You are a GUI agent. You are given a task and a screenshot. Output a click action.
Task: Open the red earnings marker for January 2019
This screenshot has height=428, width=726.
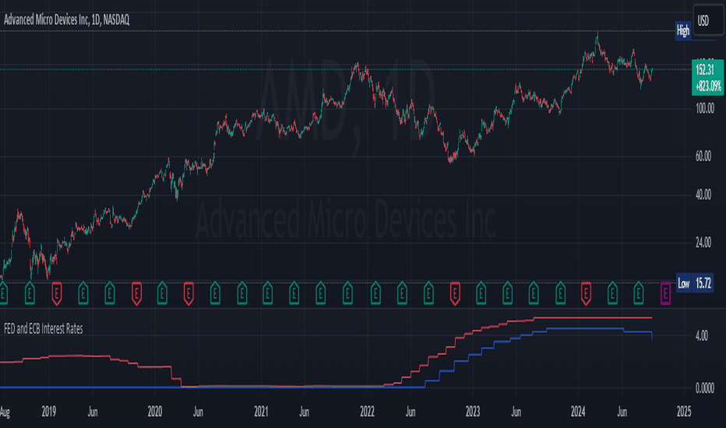click(x=57, y=293)
